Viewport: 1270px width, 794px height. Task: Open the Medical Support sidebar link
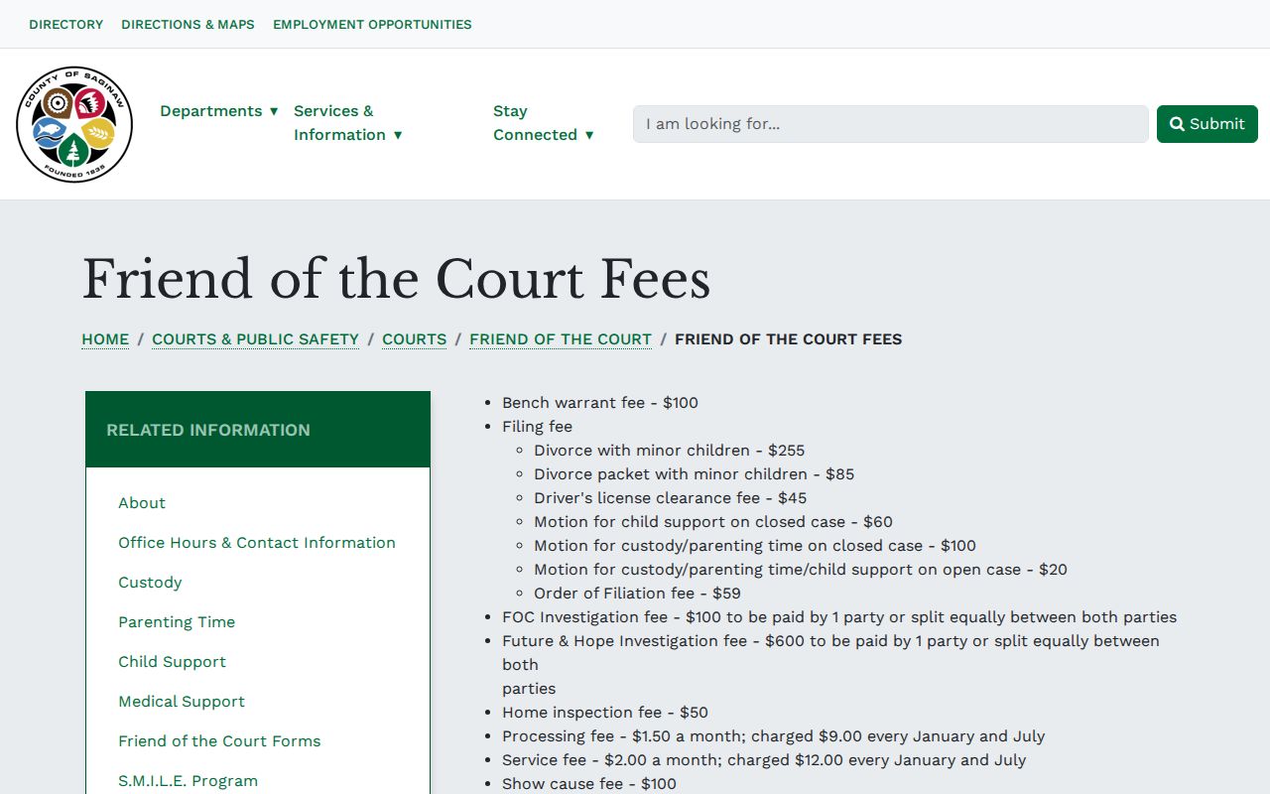point(182,702)
